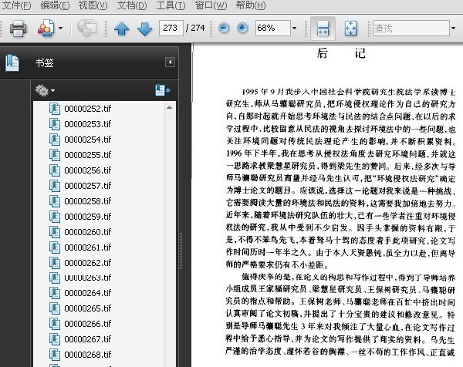
Task: Click the page heading 后记
Action: click(341, 53)
